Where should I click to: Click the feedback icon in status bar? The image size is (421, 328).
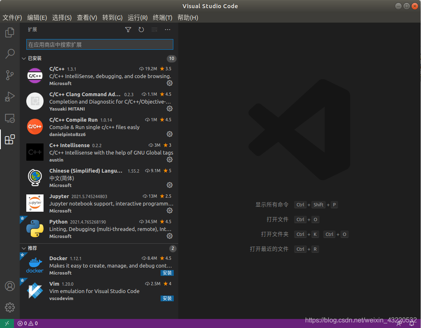click(399, 324)
